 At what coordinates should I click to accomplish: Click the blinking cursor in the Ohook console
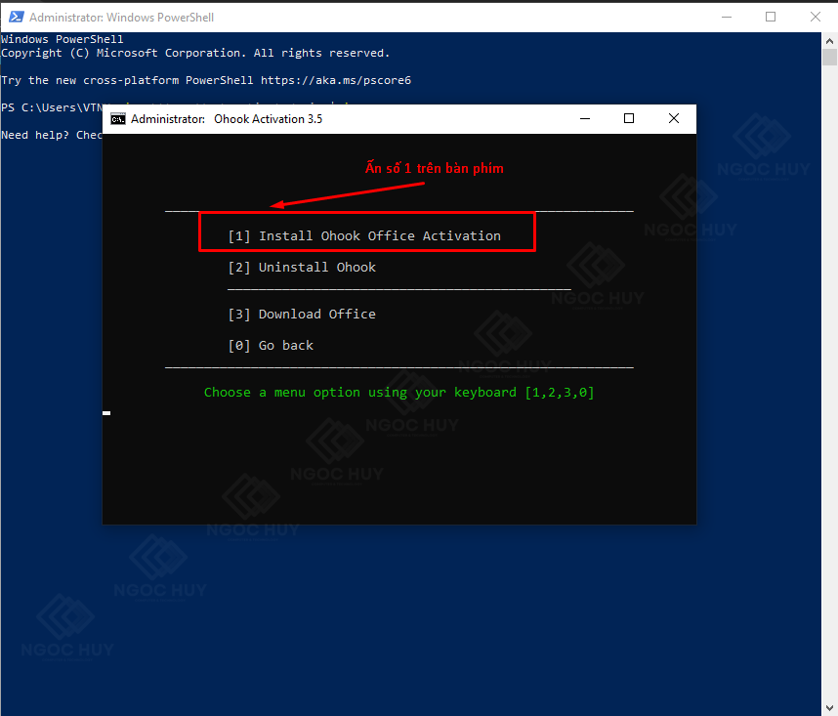[x=106, y=413]
